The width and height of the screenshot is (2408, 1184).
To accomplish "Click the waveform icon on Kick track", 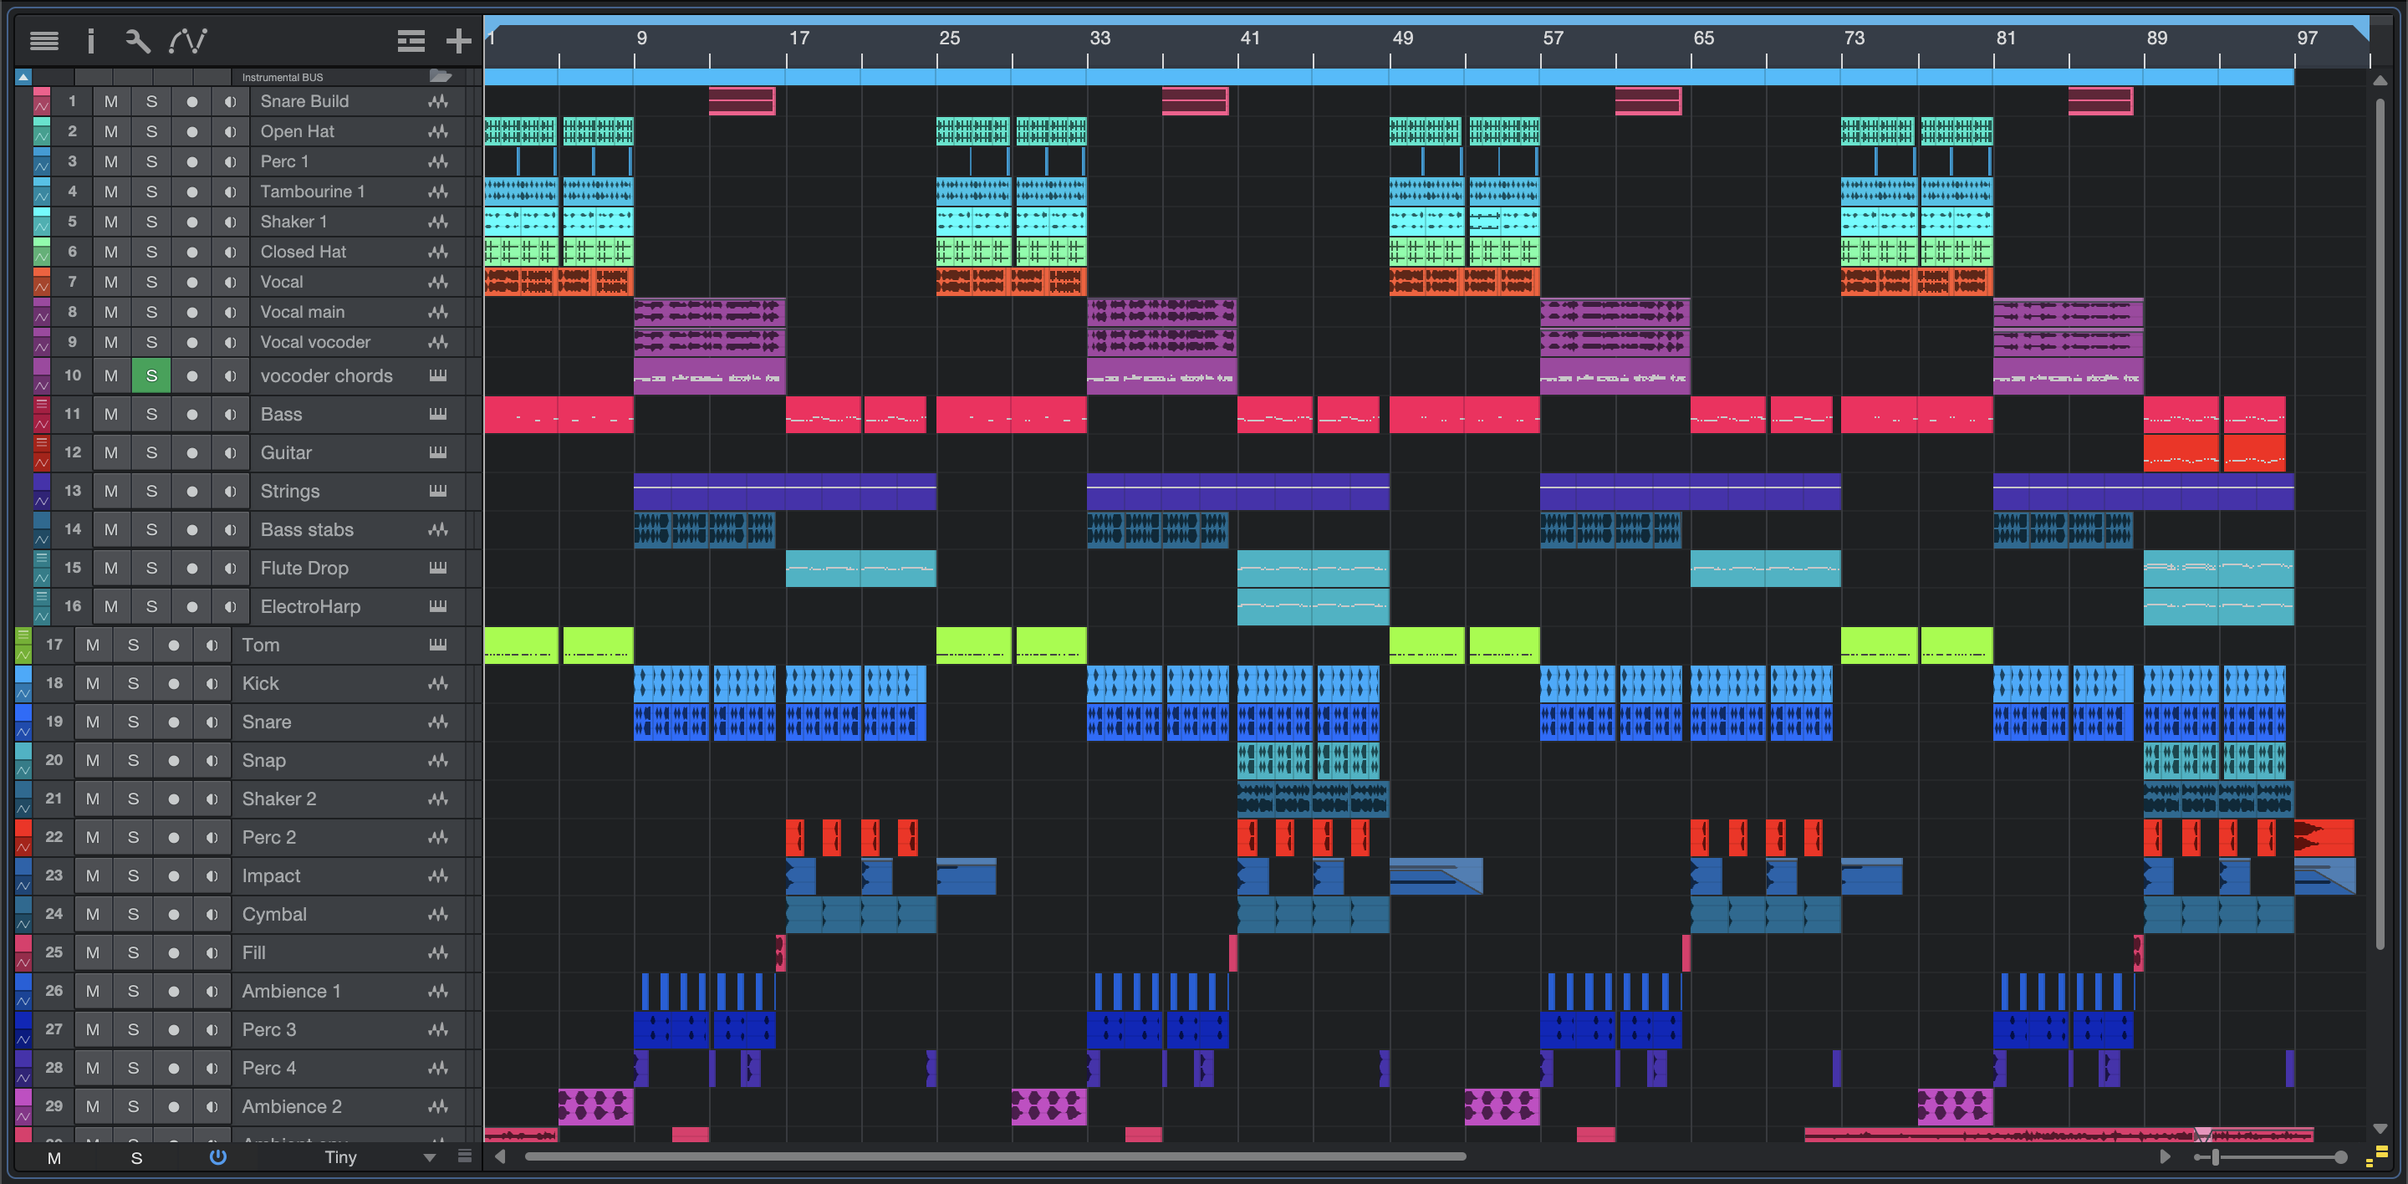I will click(437, 683).
